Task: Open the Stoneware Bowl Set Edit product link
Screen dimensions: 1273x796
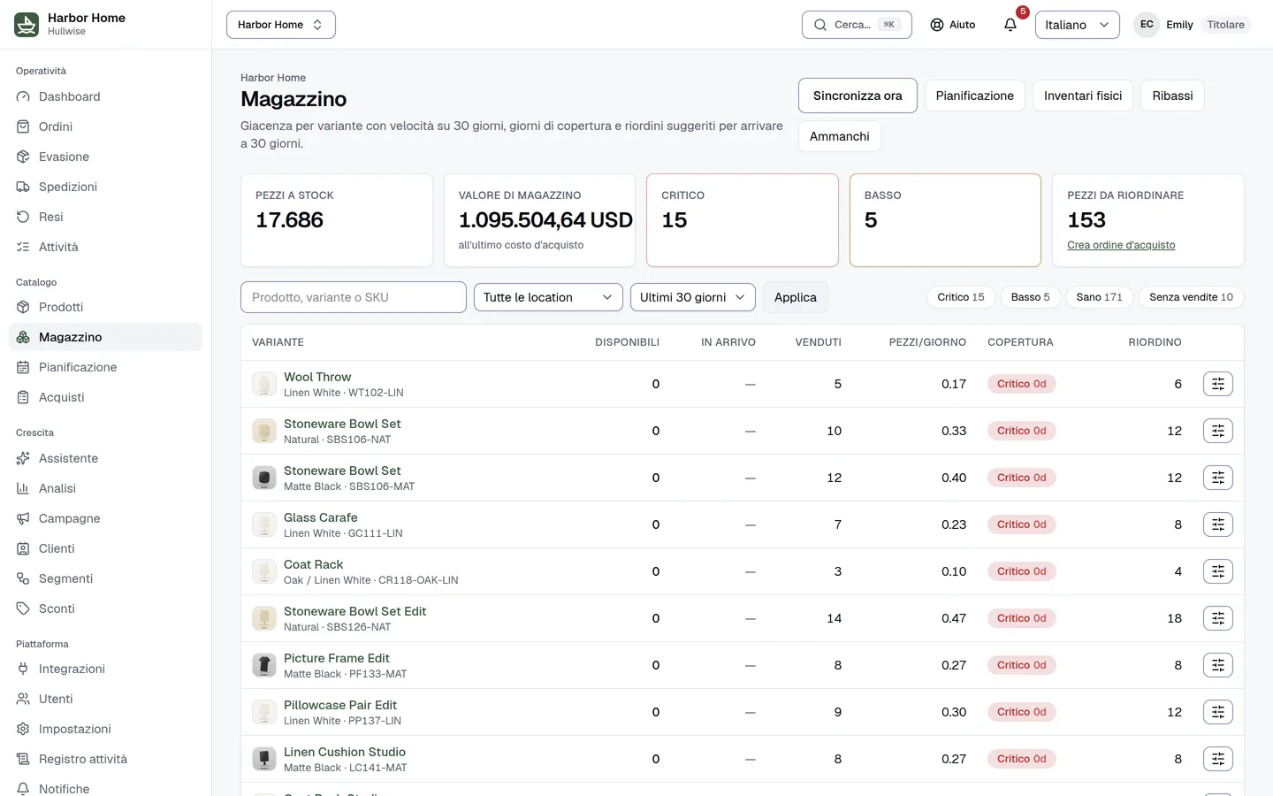Action: (354, 611)
